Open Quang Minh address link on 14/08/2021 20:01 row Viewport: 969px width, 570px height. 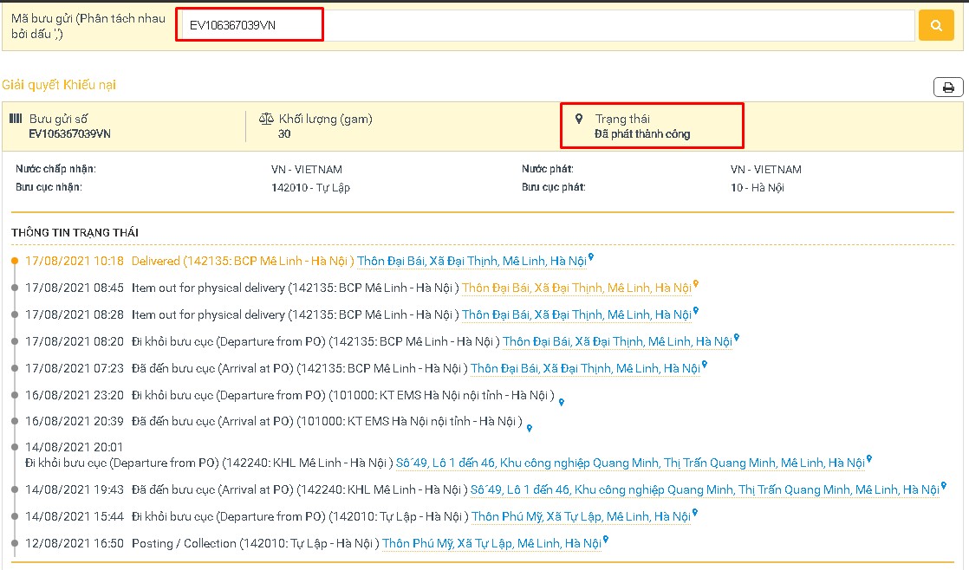tap(630, 463)
